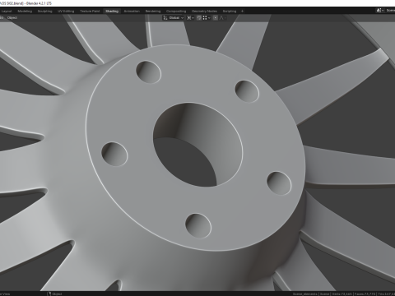Image resolution: width=395 pixels, height=296 pixels.
Task: Switch to the Texture Paint workspace tab
Action: pyautogui.click(x=90, y=12)
